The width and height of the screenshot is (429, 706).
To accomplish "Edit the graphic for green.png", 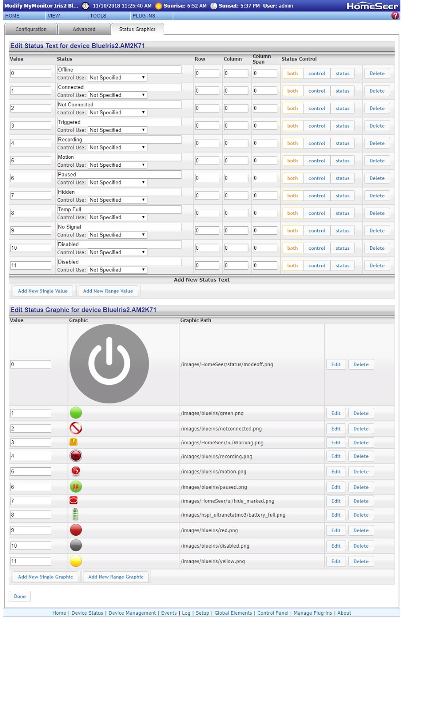I will (336, 413).
